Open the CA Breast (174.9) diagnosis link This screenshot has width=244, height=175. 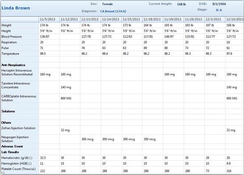(x=113, y=11)
